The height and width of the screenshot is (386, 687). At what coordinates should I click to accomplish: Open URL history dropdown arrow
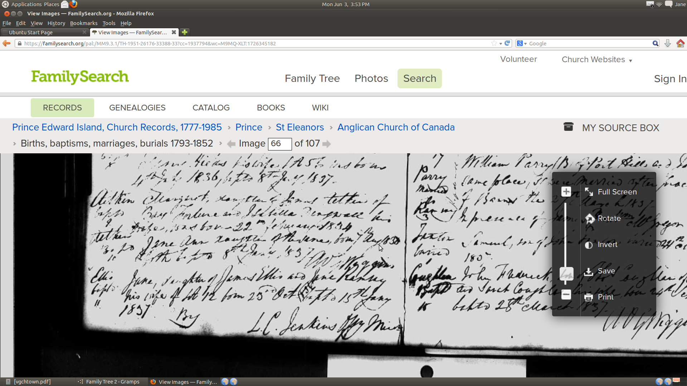coord(501,44)
